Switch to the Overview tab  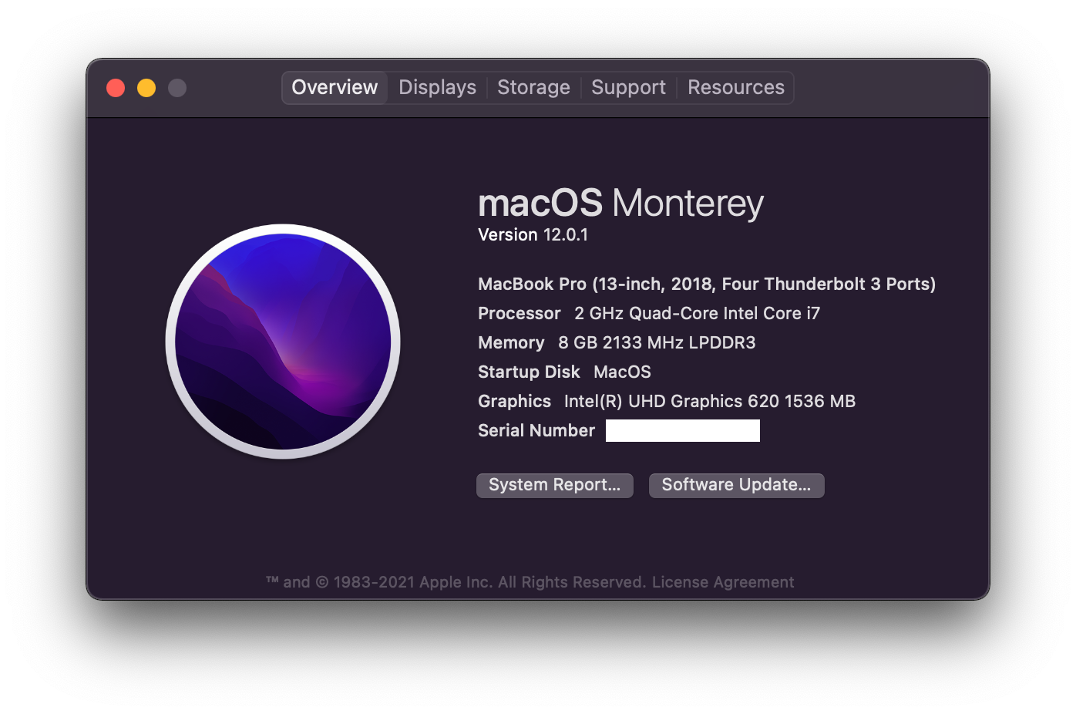tap(335, 88)
